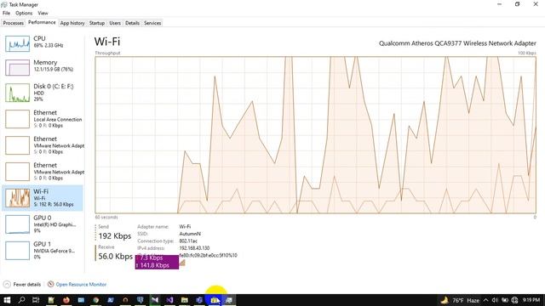Screen dimensions: 545x306
Task: Click the SSID value AutumnN
Action: 190,234
